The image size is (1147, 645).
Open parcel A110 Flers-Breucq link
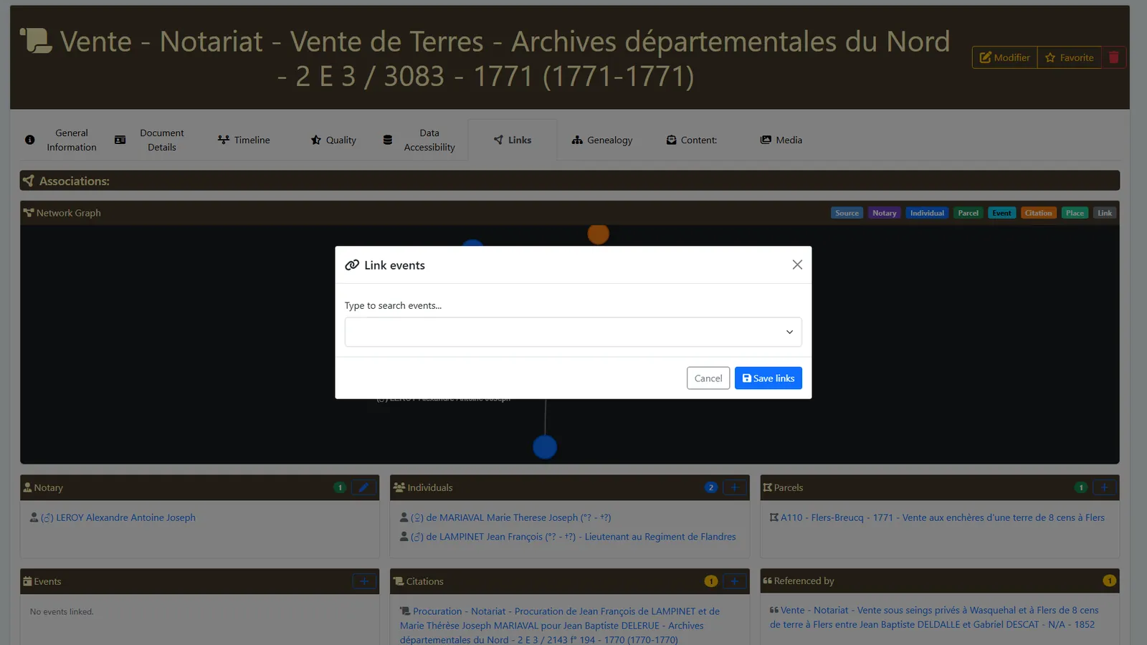pos(942,517)
